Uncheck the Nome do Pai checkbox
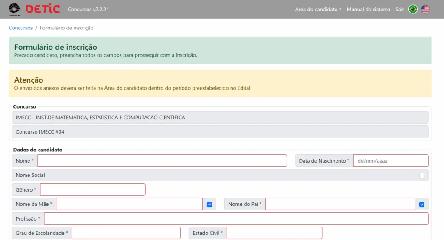Viewport: 444px width, 240px height. (422, 204)
